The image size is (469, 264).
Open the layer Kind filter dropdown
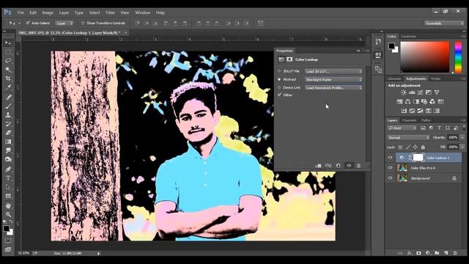point(402,128)
